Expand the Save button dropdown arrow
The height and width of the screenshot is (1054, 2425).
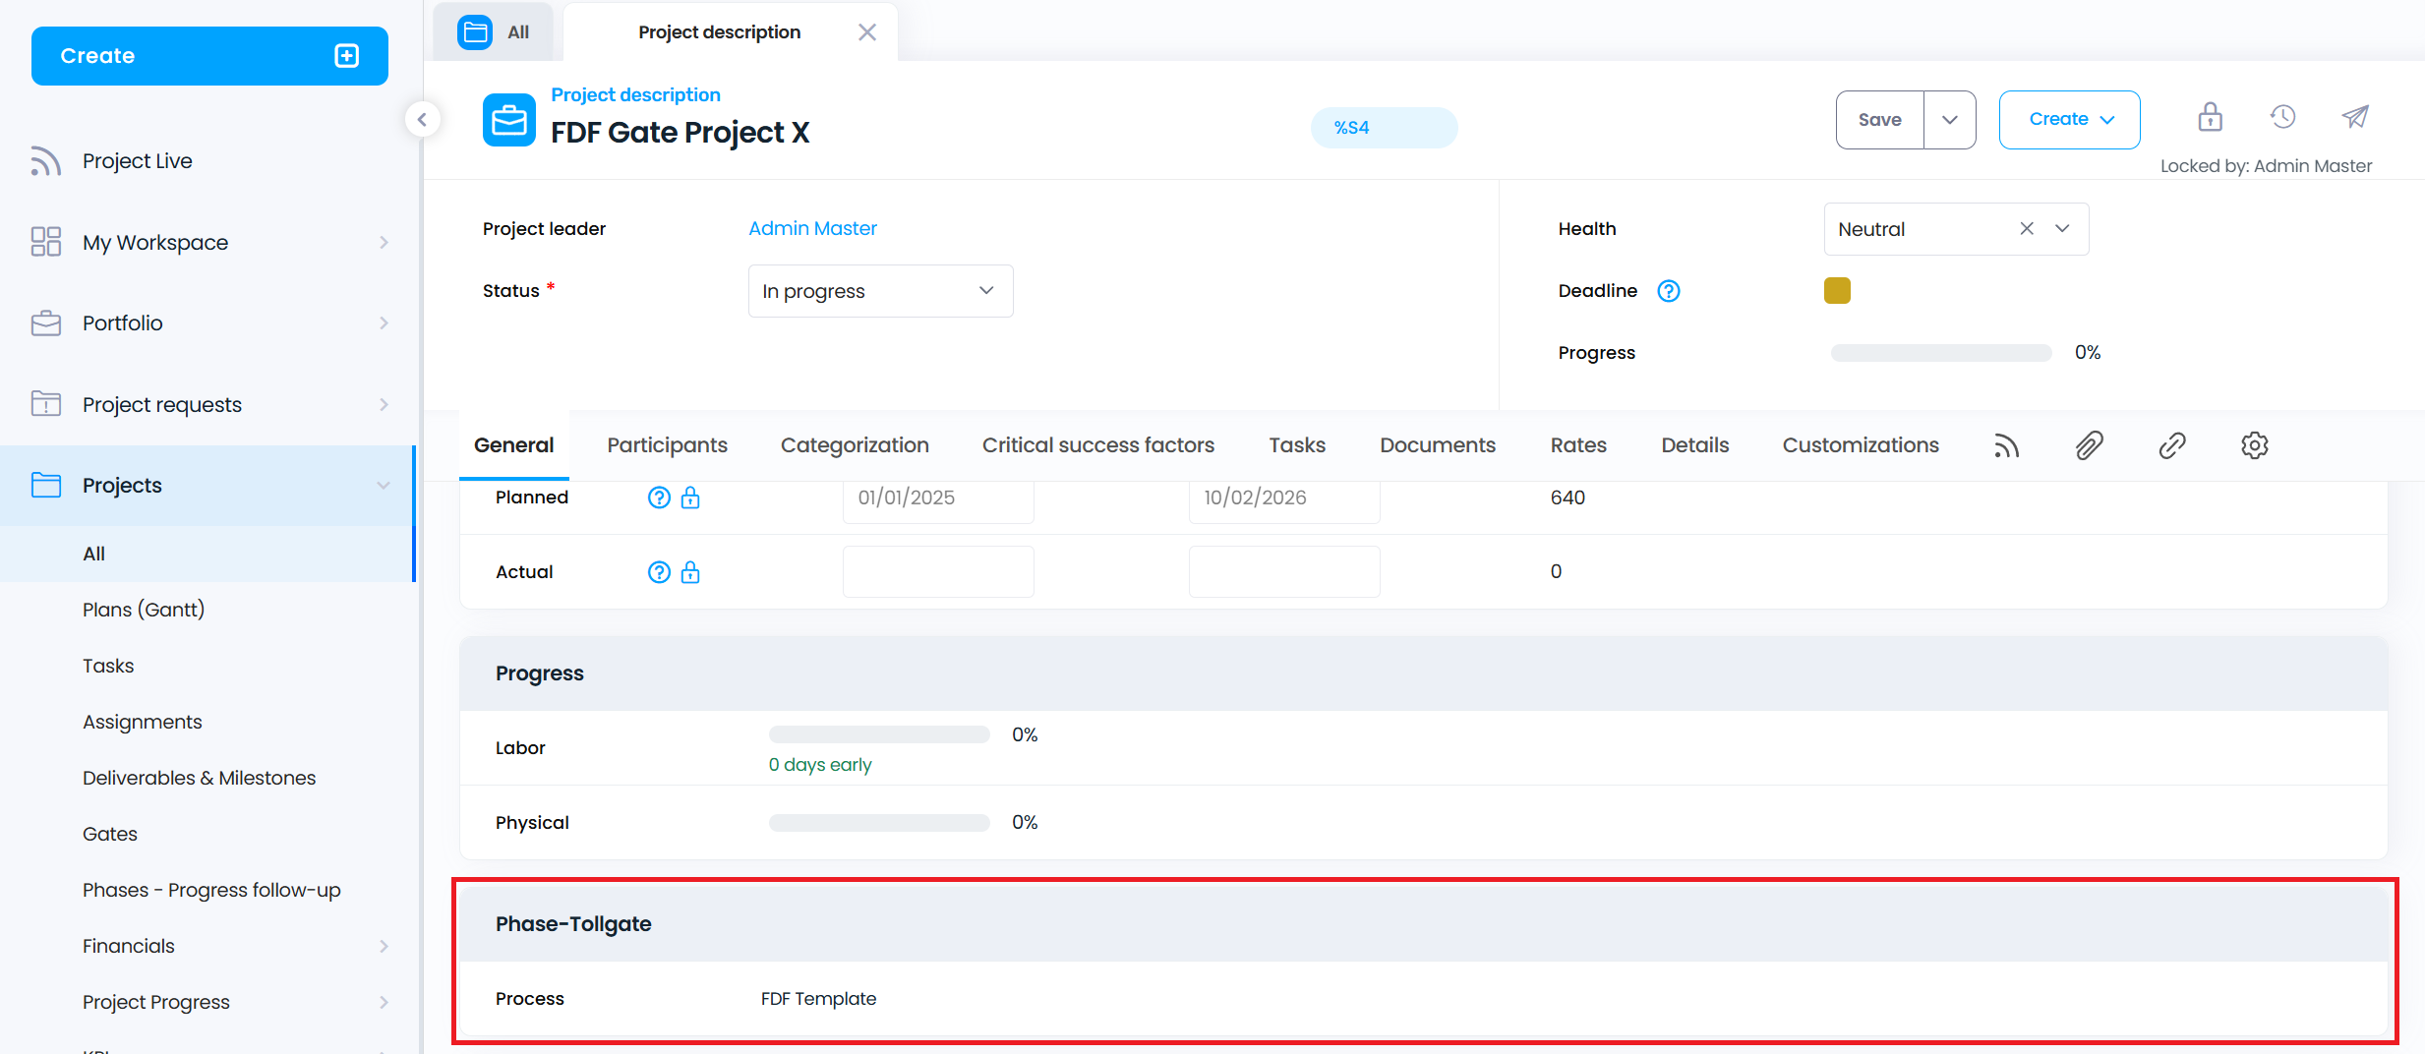[x=1949, y=120]
